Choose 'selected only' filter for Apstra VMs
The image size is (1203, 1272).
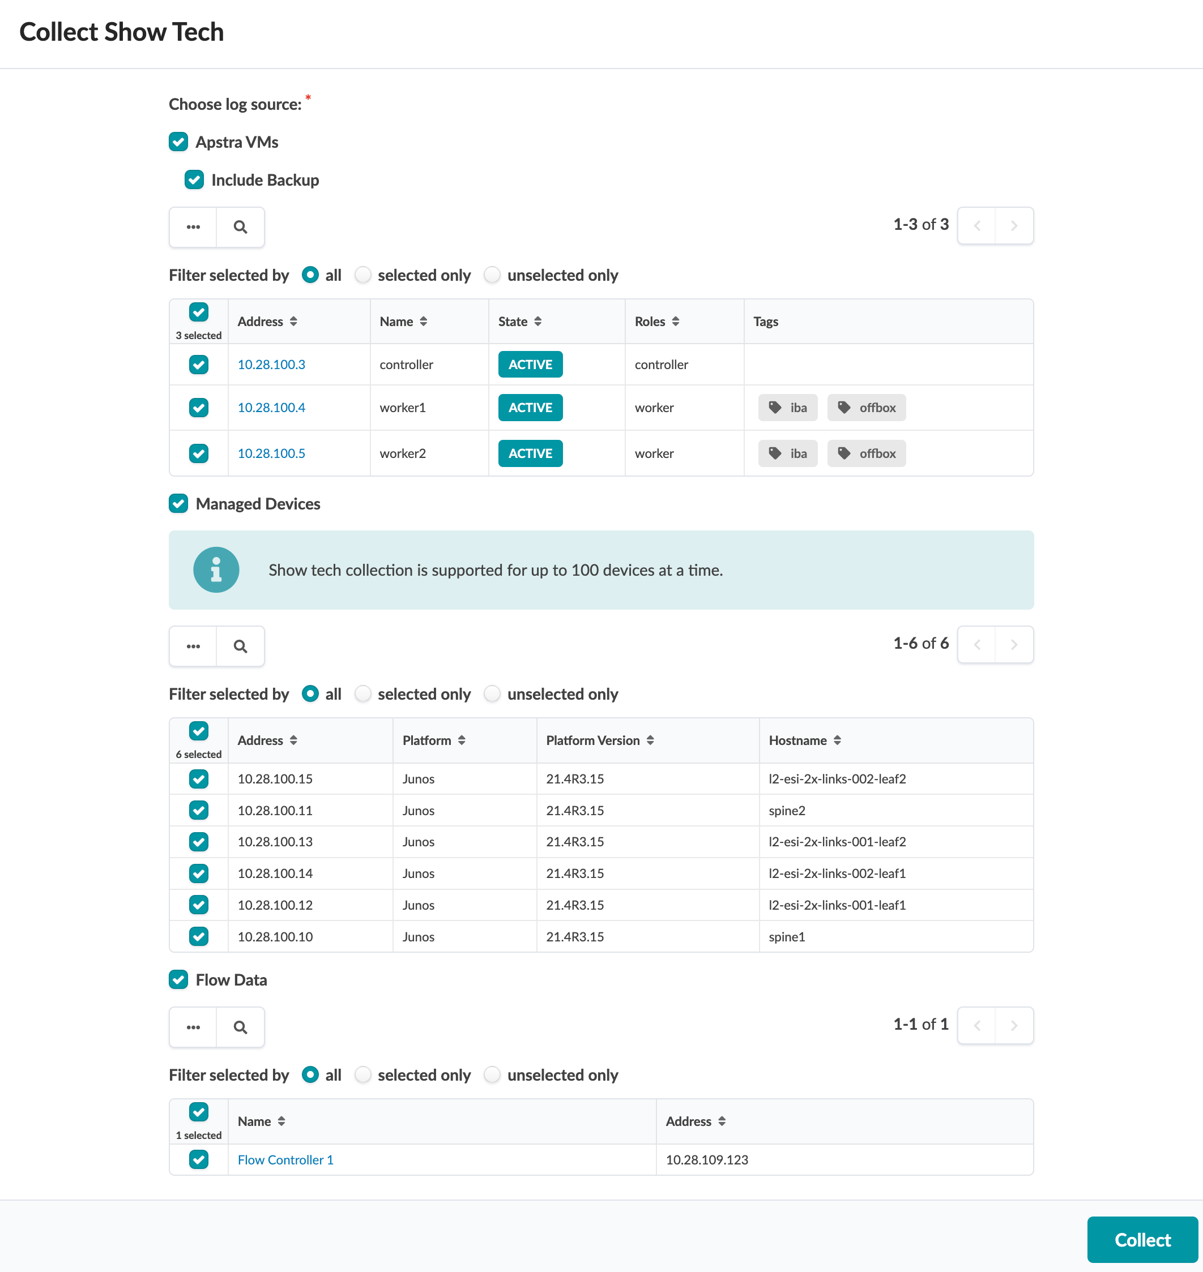[x=363, y=275]
